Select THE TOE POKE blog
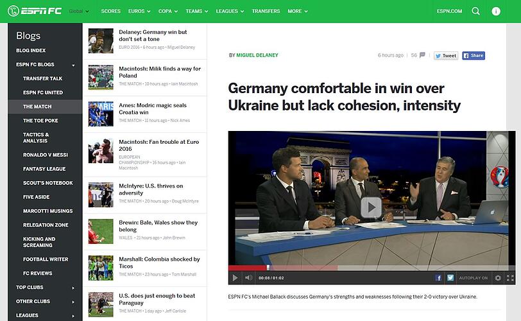521x321 pixels. pyautogui.click(x=40, y=120)
